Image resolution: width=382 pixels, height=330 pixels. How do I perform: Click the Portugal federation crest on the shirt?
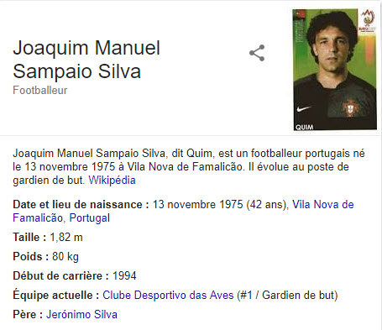coord(350,107)
